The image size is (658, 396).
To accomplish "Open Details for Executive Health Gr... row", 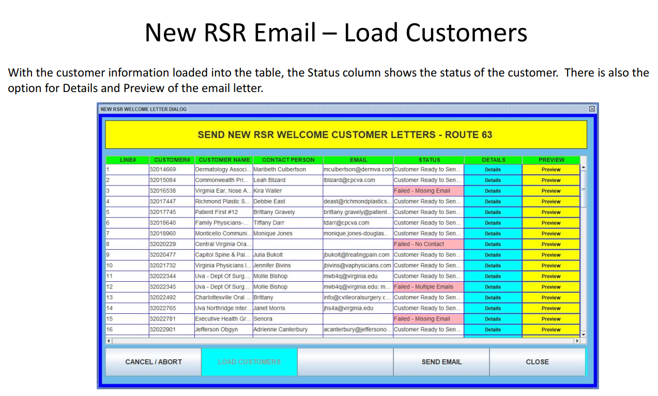I will pos(493,319).
